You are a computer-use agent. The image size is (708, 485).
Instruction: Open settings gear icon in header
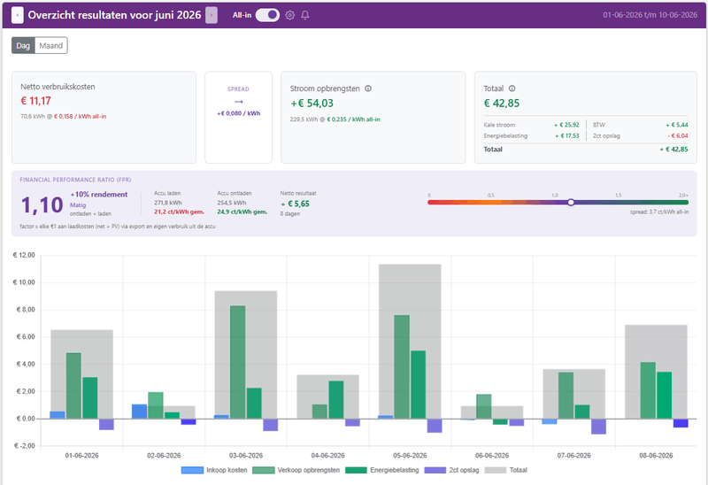click(290, 15)
